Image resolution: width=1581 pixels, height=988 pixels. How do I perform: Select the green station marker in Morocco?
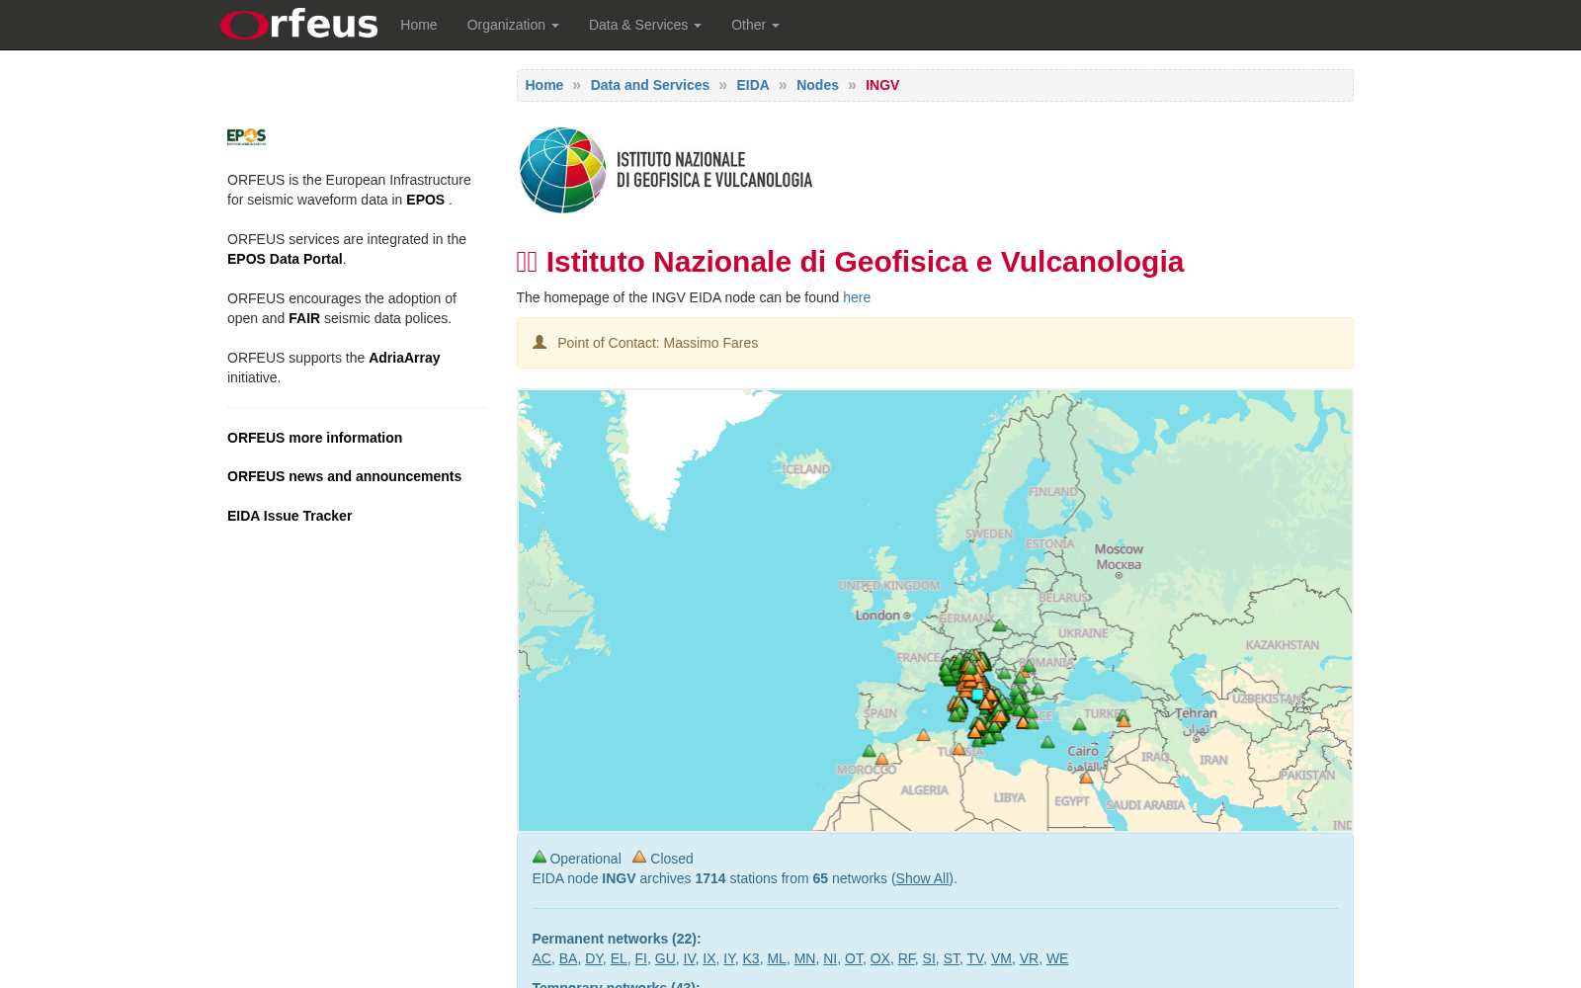click(x=869, y=751)
